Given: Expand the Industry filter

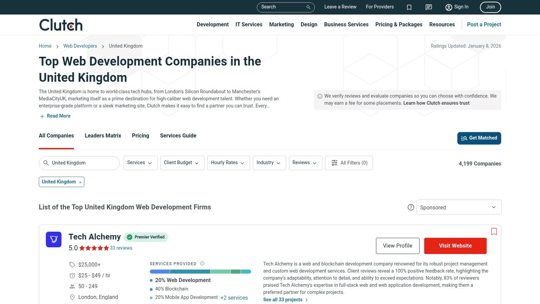Looking at the screenshot, I should tap(269, 163).
